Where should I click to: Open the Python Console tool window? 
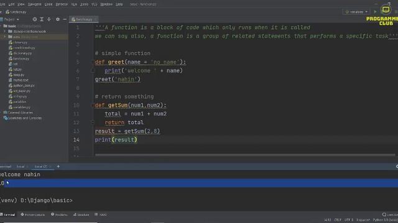pyautogui.click(x=33, y=215)
